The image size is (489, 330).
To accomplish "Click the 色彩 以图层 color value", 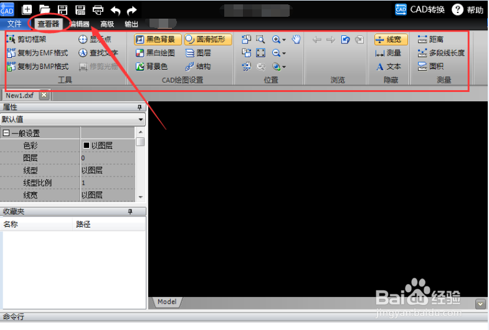I will click(x=108, y=145).
